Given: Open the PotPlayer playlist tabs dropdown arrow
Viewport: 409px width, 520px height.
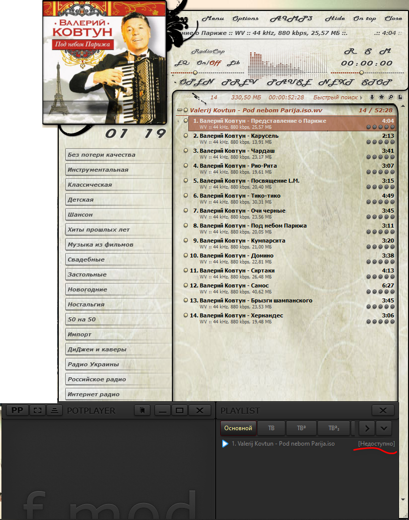Looking at the screenshot, I should pos(384,428).
